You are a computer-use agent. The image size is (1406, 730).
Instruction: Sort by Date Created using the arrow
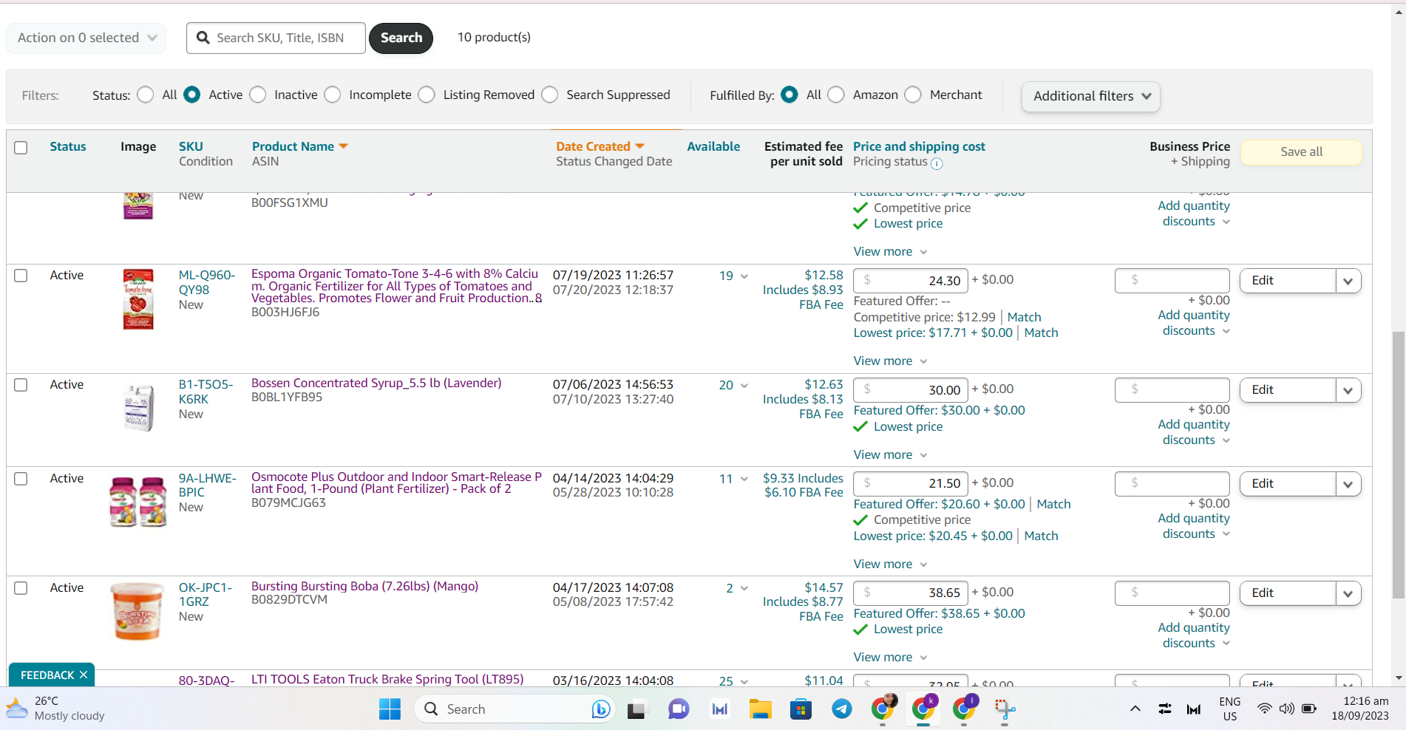[639, 146]
